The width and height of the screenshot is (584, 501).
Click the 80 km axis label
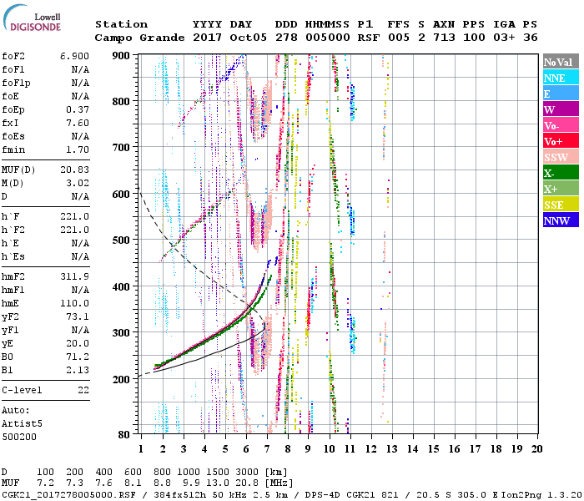124,435
